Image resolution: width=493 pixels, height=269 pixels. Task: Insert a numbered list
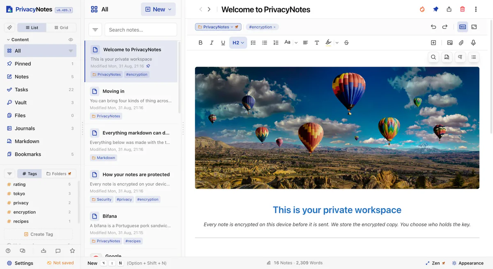pyautogui.click(x=276, y=43)
